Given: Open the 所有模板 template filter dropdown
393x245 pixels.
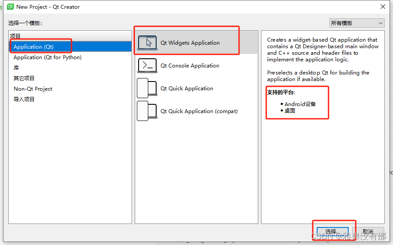Looking at the screenshot, I should [x=357, y=23].
